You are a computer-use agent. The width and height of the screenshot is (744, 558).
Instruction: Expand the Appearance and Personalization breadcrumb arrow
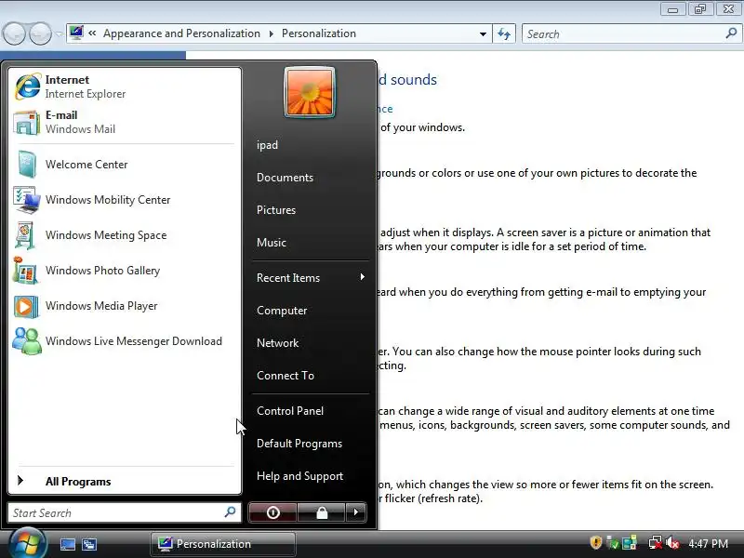click(271, 33)
